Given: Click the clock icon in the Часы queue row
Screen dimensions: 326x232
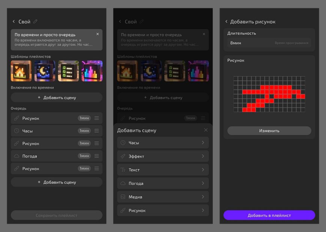Looking at the screenshot, I should point(16,131).
